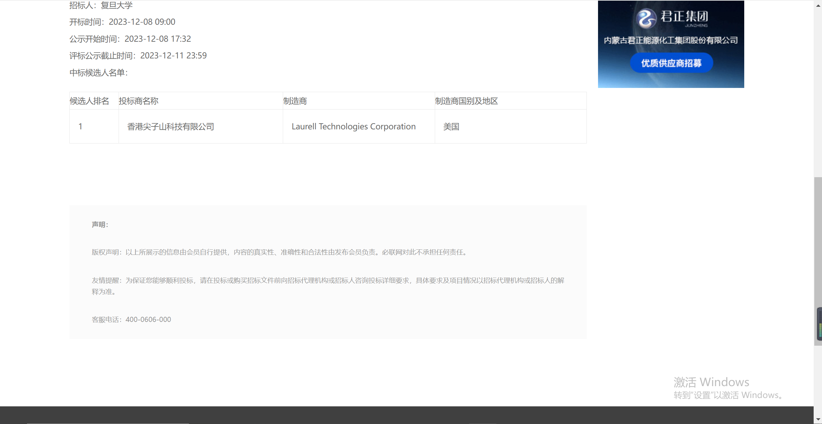Screen dimensions: 822x424
Task: Click the 开标时间 2023-12-08 09:00 line
Action: click(122, 22)
